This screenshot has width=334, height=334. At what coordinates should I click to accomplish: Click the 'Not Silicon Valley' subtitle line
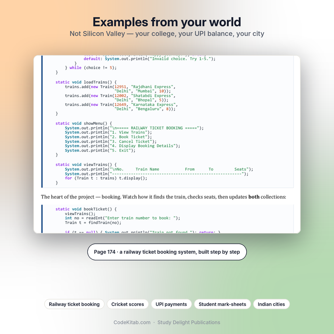coord(167,34)
